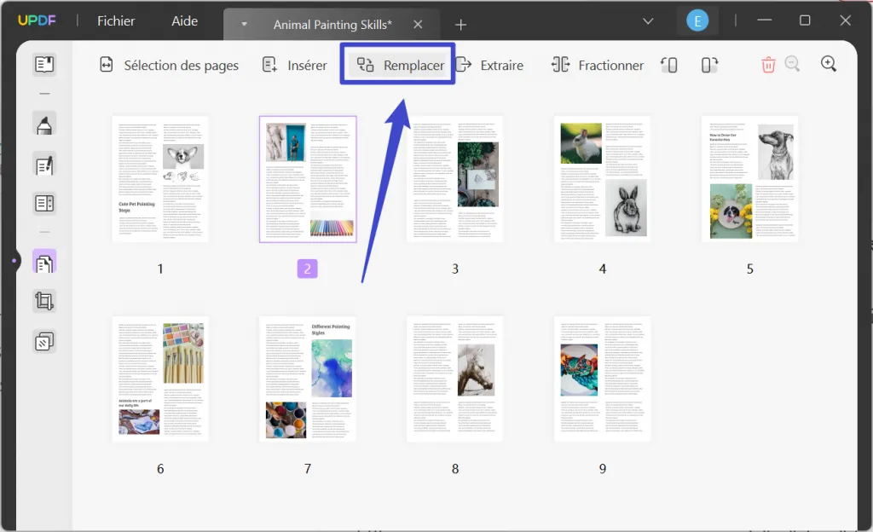Click Fractionner to split the document
873x532 pixels.
[597, 64]
